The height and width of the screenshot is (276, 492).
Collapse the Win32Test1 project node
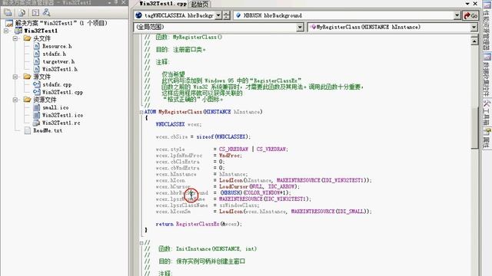tap(6, 31)
